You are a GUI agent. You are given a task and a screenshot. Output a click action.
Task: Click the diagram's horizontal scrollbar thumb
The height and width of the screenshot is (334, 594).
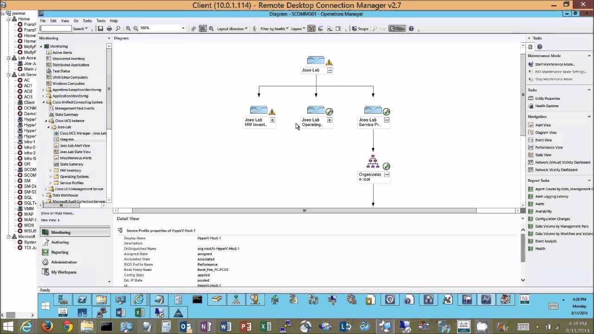pyautogui.click(x=304, y=211)
